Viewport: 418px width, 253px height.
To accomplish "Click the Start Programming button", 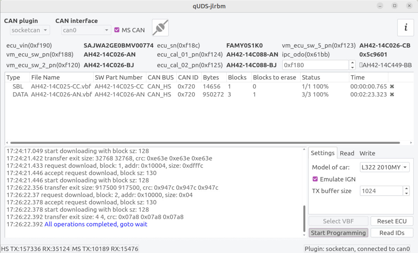I will pyautogui.click(x=338, y=233).
